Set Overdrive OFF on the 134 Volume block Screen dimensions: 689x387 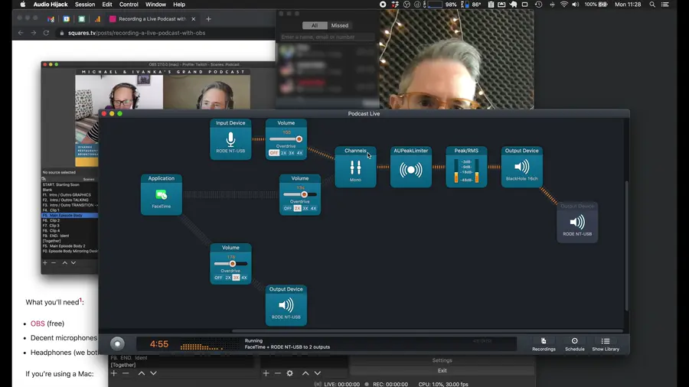(x=288, y=208)
